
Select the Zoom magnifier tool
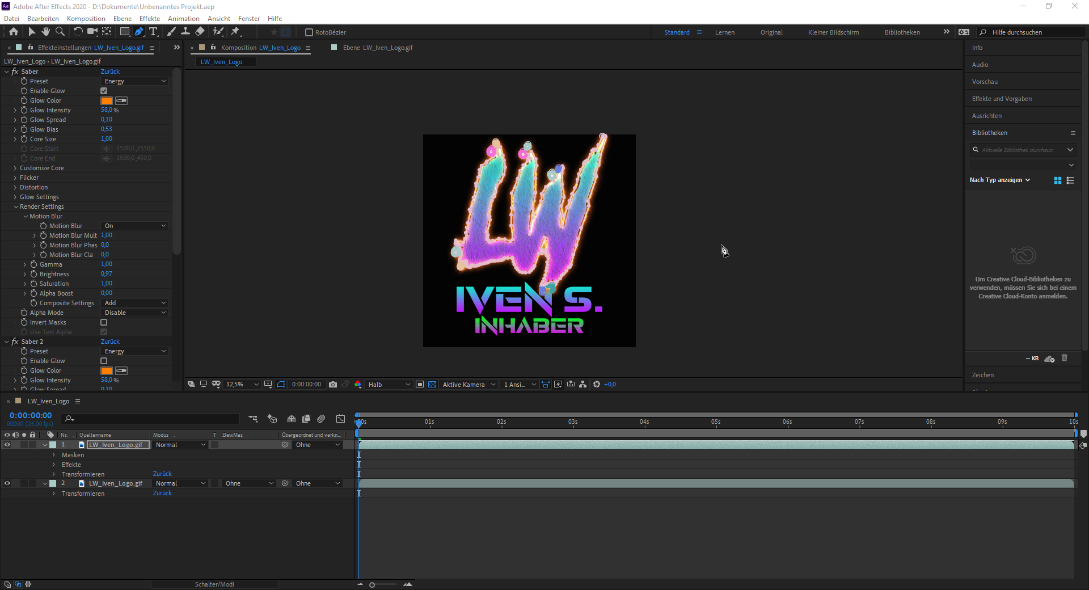tap(60, 32)
